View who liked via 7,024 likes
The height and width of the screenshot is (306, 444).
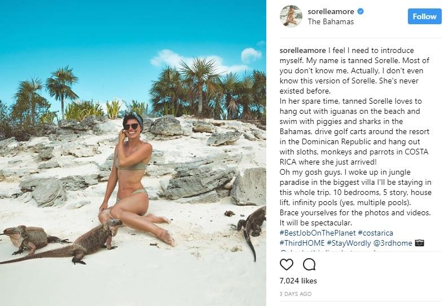click(298, 281)
